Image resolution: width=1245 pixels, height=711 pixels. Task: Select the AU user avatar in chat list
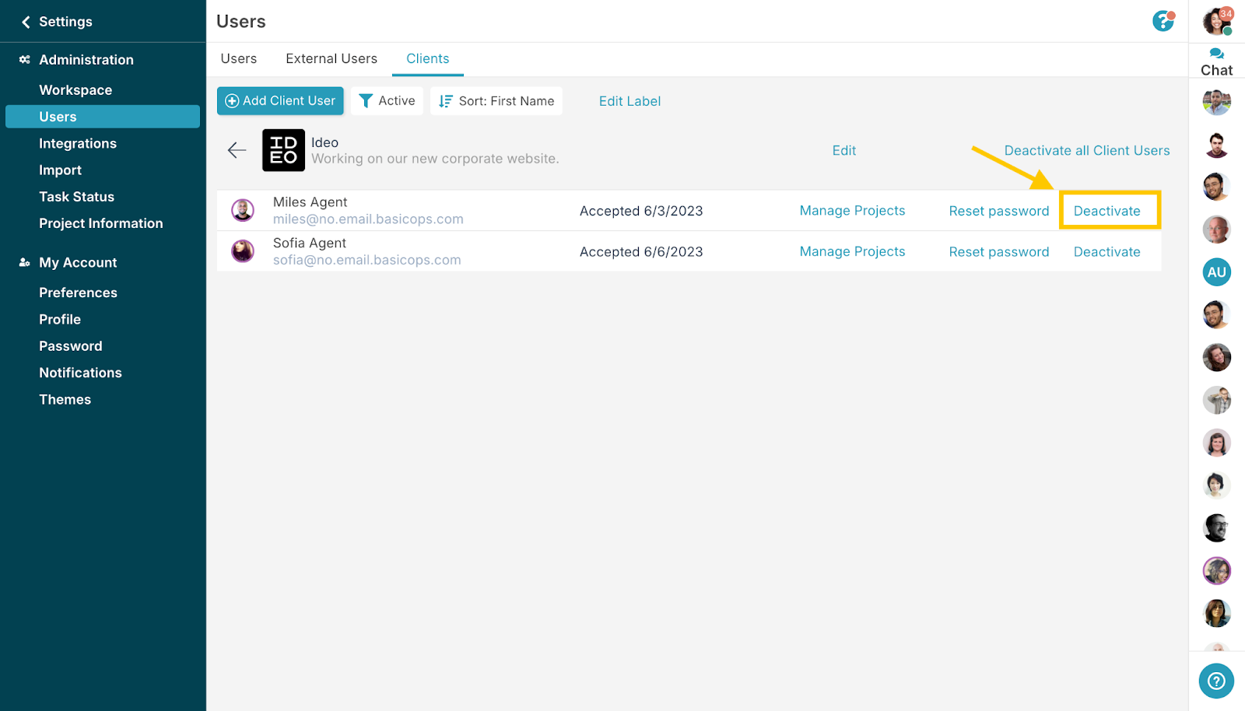click(1216, 272)
